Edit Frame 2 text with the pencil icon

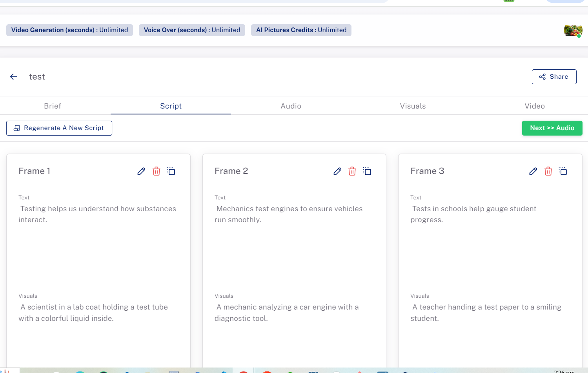click(x=337, y=171)
